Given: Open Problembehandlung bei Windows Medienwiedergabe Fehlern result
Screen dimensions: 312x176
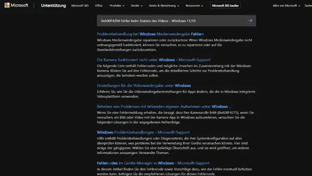Looking at the screenshot, I should (x=151, y=34).
